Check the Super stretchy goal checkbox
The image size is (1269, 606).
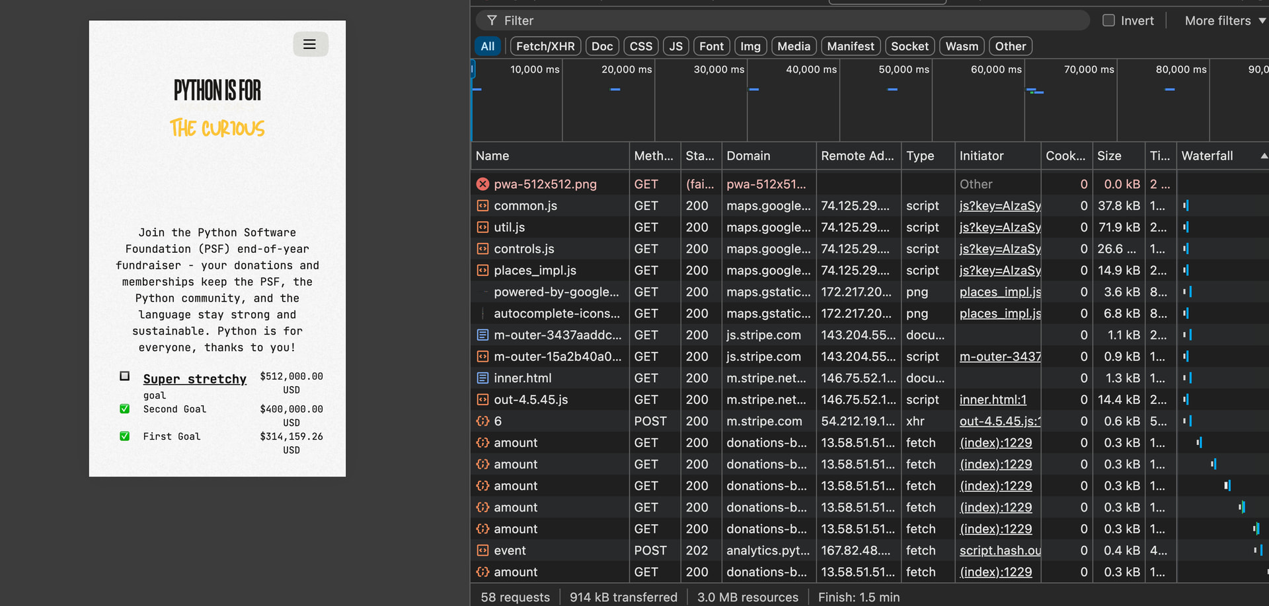click(124, 376)
